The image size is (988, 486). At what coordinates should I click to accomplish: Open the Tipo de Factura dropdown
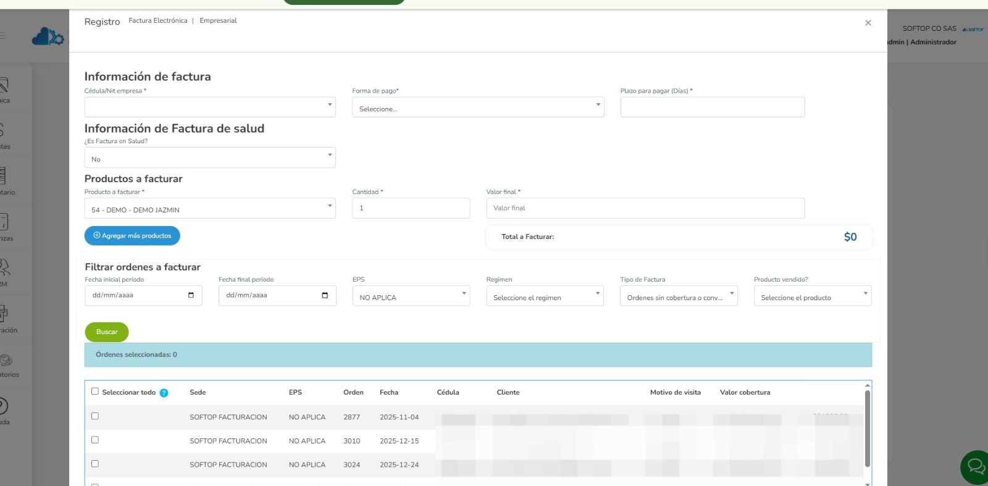pyautogui.click(x=679, y=296)
